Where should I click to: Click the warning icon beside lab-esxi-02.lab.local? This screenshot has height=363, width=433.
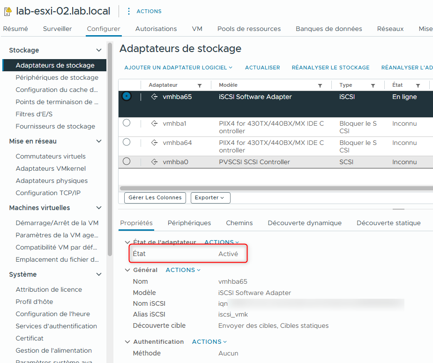(7, 10)
